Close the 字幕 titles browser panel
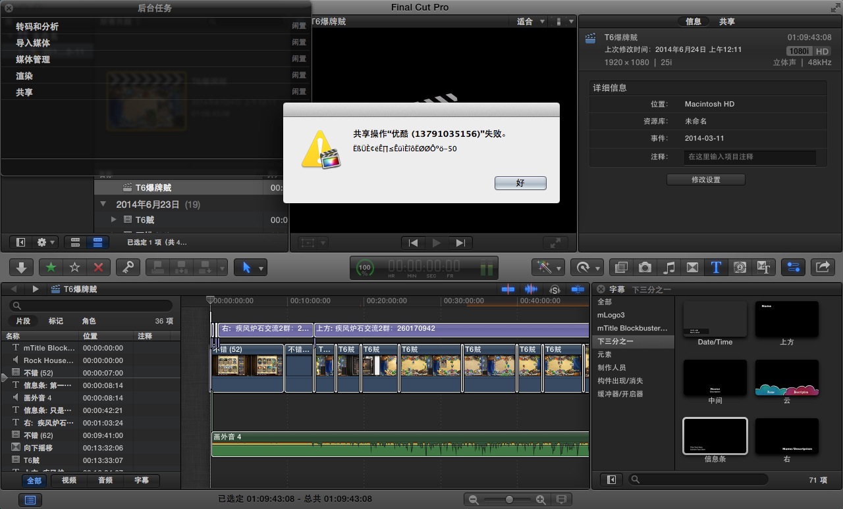Screen dimensions: 843x509 (600, 289)
